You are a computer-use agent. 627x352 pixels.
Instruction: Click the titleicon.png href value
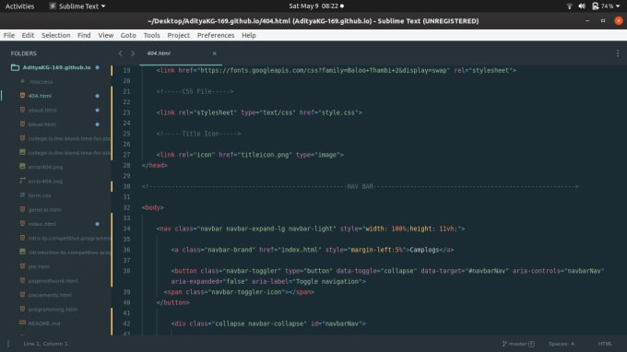(265, 155)
